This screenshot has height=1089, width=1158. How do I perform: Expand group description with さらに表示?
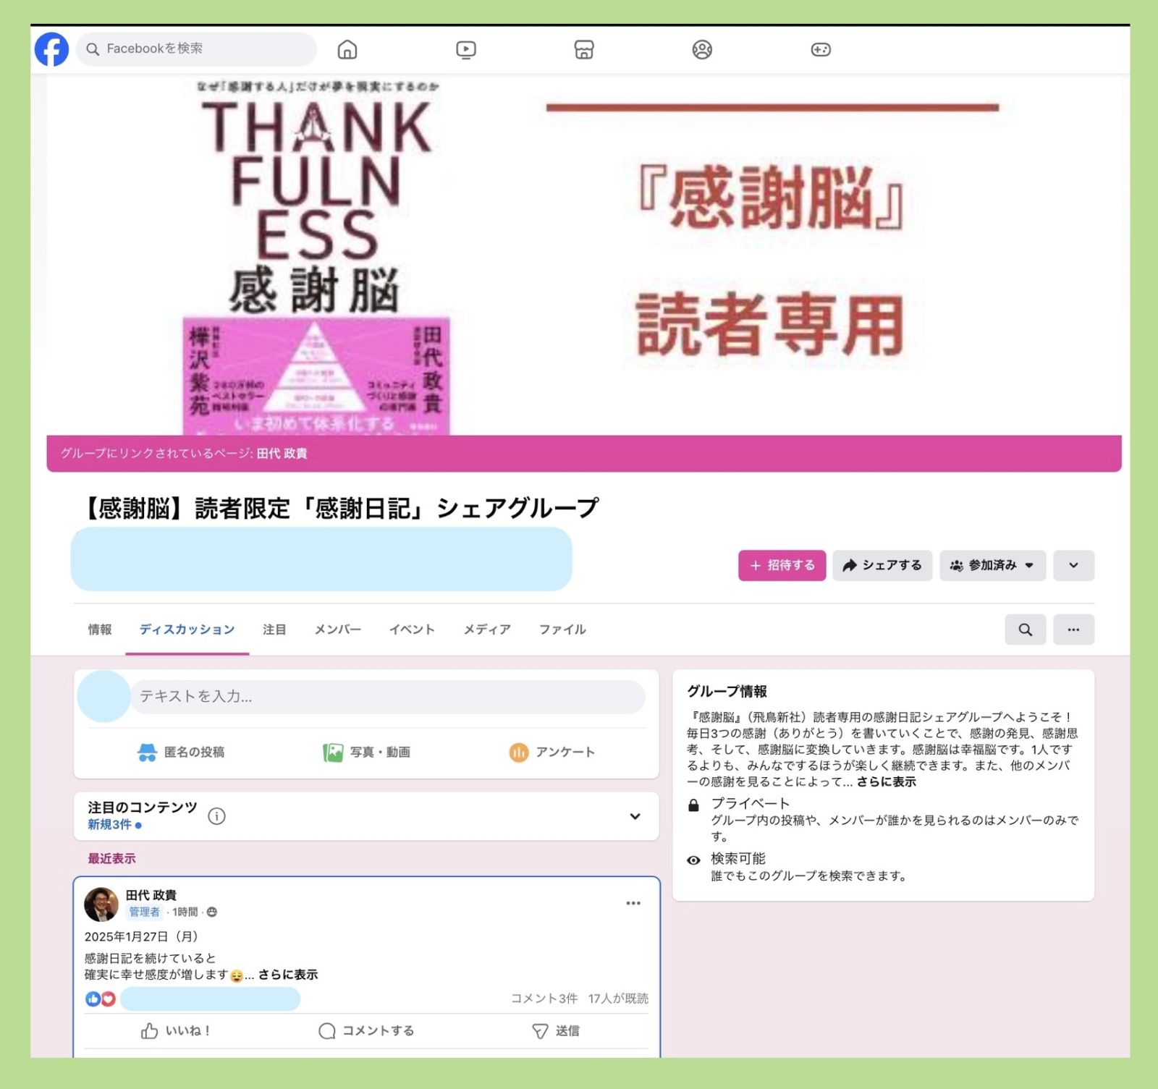point(887,782)
